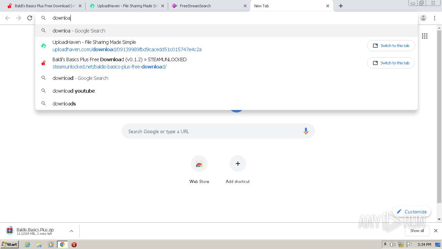Open the Action Center flag icon
This screenshot has width=442, height=249.
[409, 245]
